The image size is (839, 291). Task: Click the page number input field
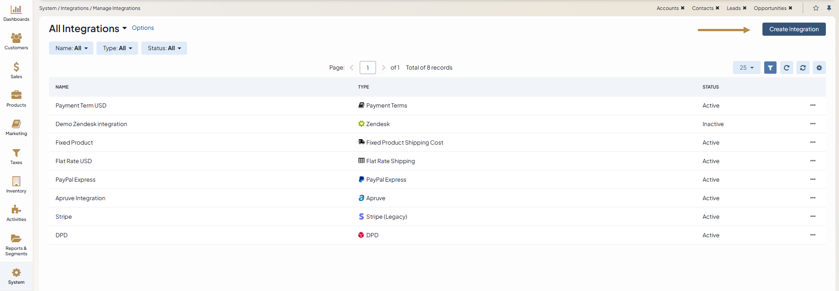(x=367, y=68)
